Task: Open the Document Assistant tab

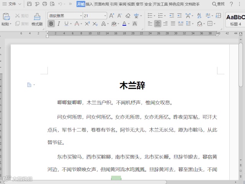Action: click(192, 4)
